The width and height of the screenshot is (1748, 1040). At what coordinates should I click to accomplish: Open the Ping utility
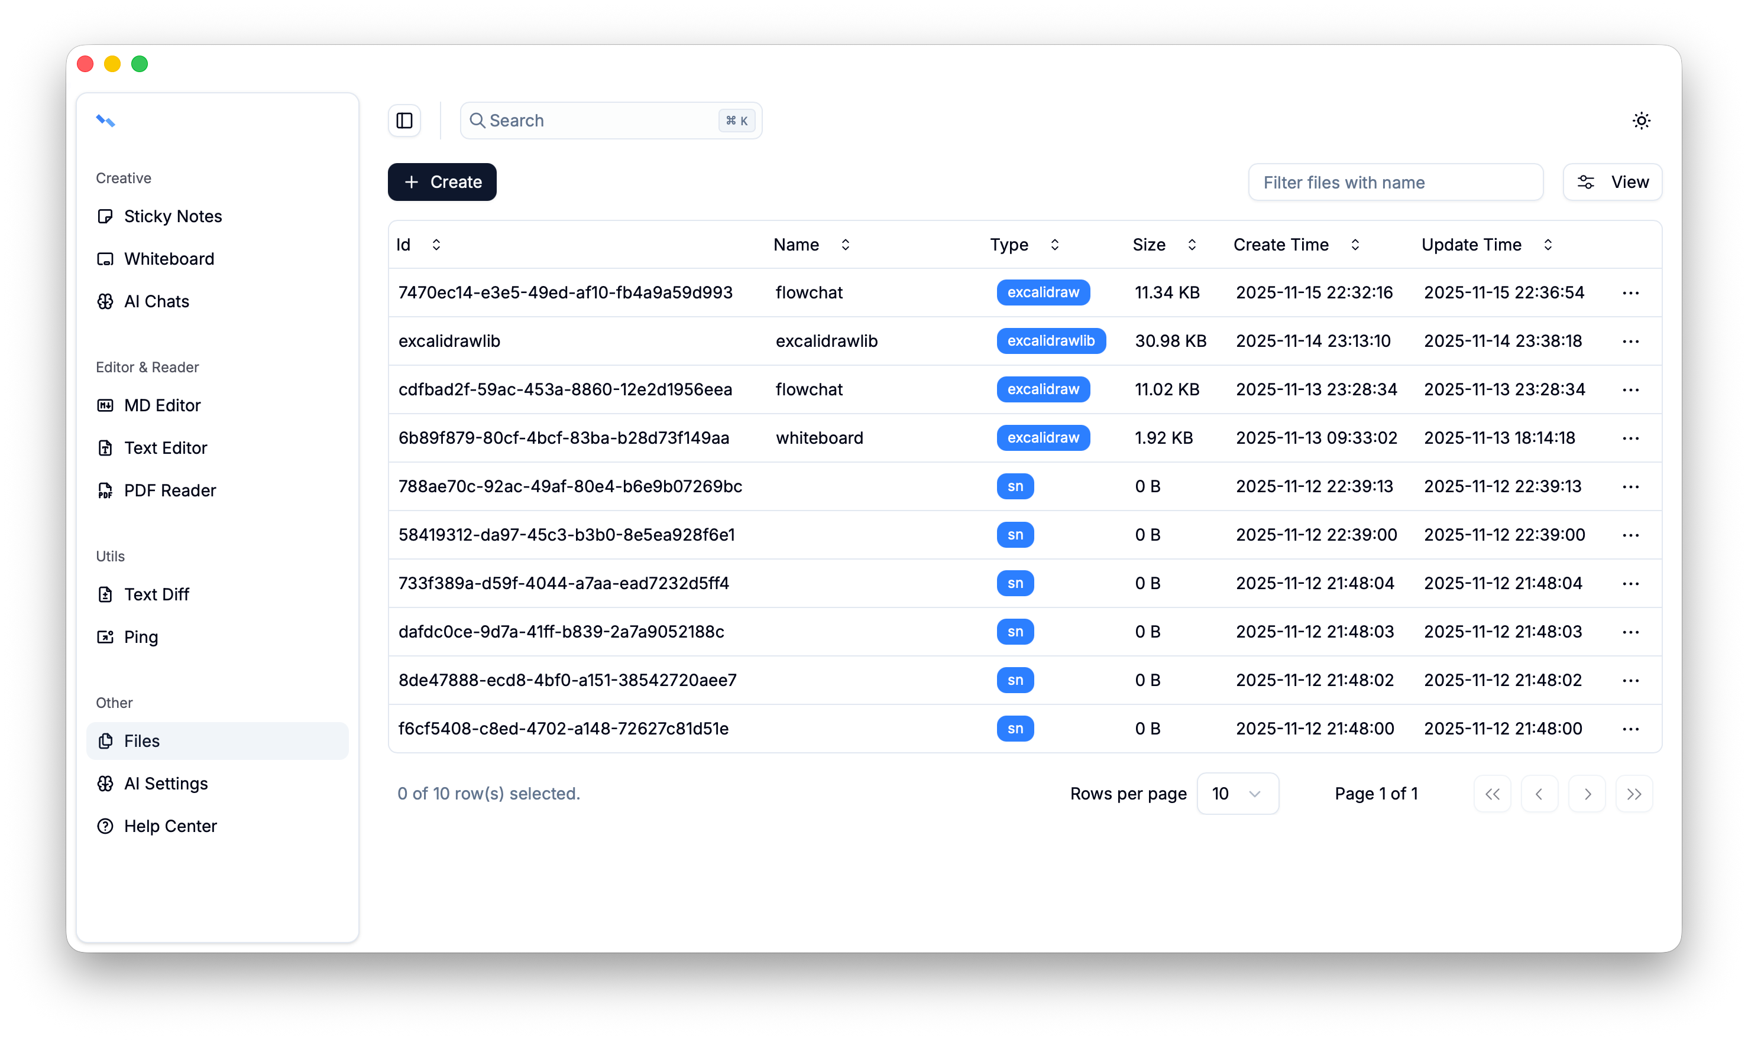[140, 637]
